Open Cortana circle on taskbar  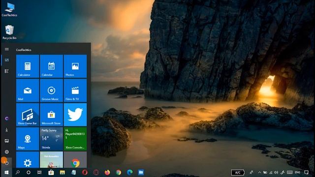[x=29, y=173]
